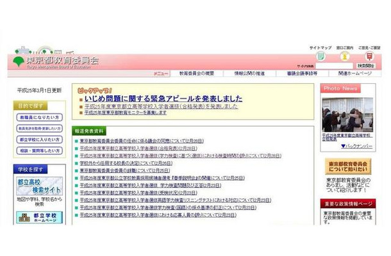This screenshot has width=391, height=256.
Task: Open the 都立高校検索サイト banner
Action: coord(39,186)
